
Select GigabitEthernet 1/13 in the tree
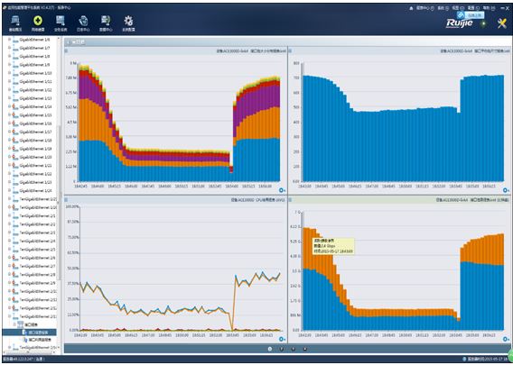tap(35, 98)
